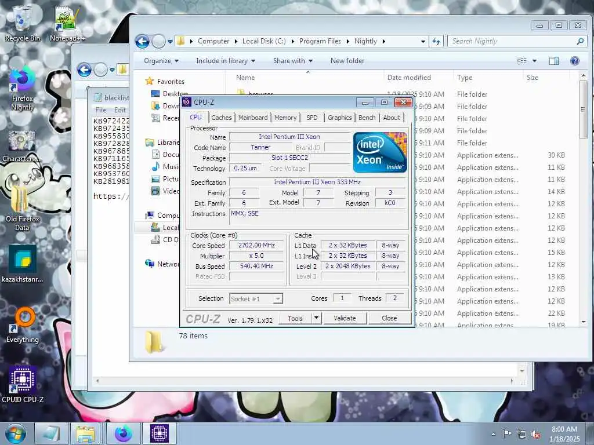Refresh the Nightly folder view
Viewport: 594px width, 445px height.
click(x=436, y=41)
